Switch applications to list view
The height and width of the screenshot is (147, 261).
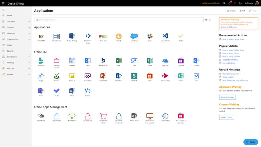pos(210,19)
